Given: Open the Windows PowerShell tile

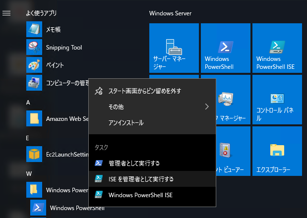Looking at the screenshot, I should 226,48.
